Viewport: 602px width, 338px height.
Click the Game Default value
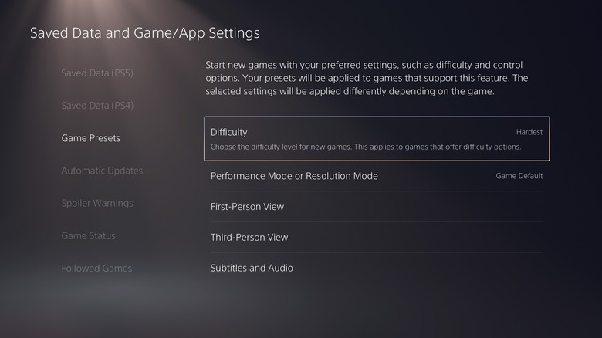519,176
